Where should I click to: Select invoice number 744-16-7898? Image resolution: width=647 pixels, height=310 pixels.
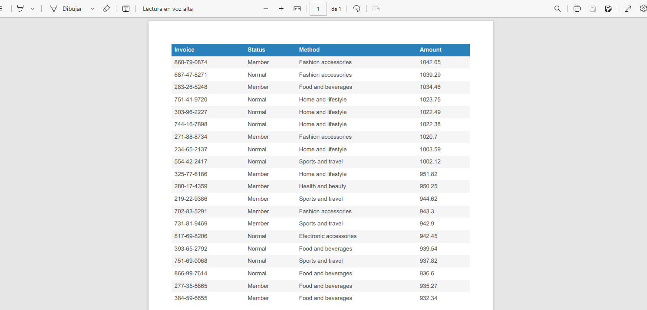tap(191, 124)
